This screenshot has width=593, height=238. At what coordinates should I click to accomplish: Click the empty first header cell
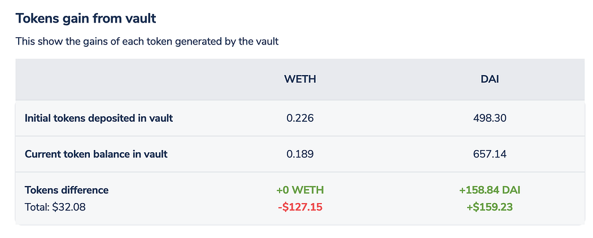110,80
